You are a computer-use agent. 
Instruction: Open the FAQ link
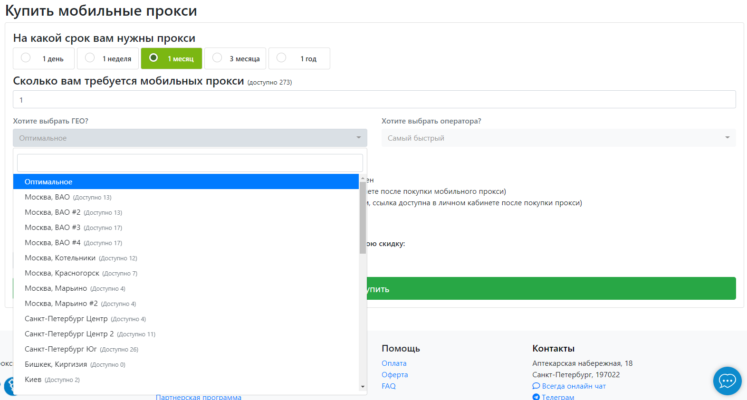389,386
